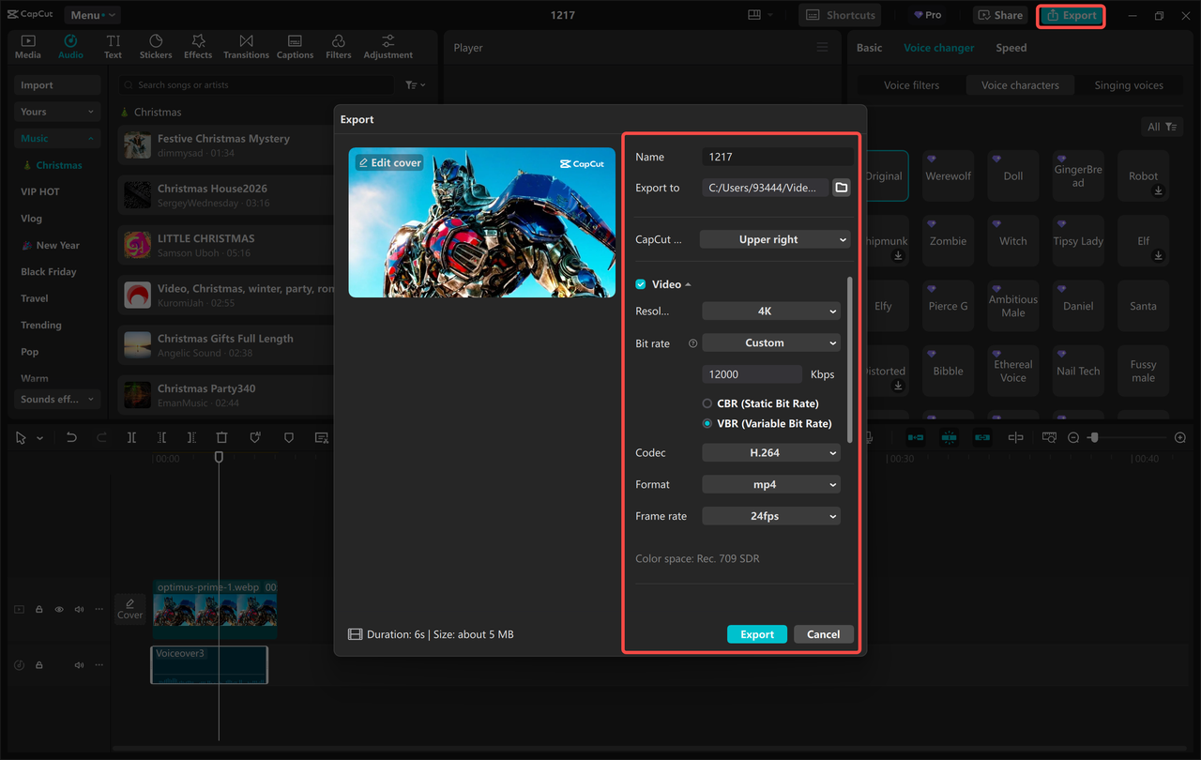Switch to the Speed tab

pyautogui.click(x=1011, y=48)
